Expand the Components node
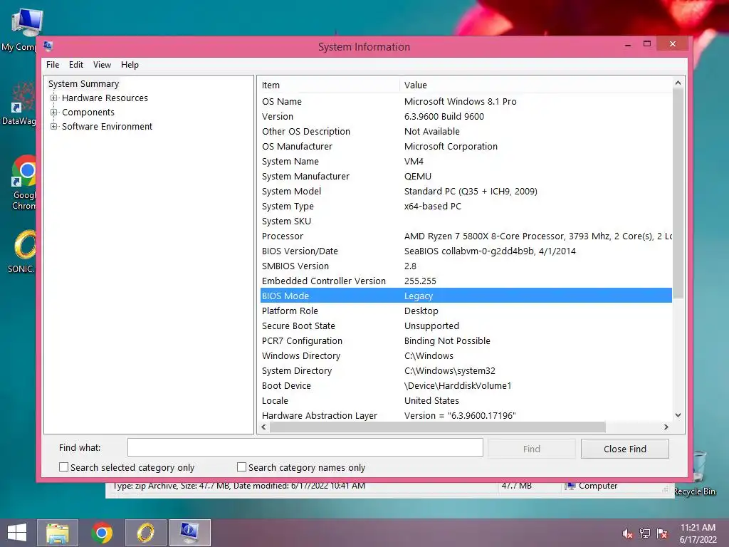 pos(54,112)
